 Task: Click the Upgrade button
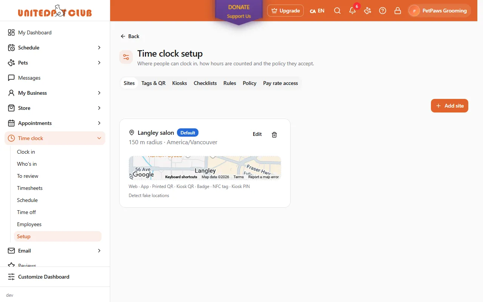[285, 11]
